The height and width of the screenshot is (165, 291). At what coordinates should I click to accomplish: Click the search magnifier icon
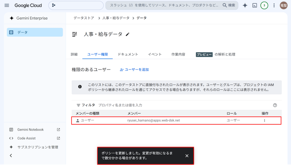pyautogui.click(x=224, y=5)
